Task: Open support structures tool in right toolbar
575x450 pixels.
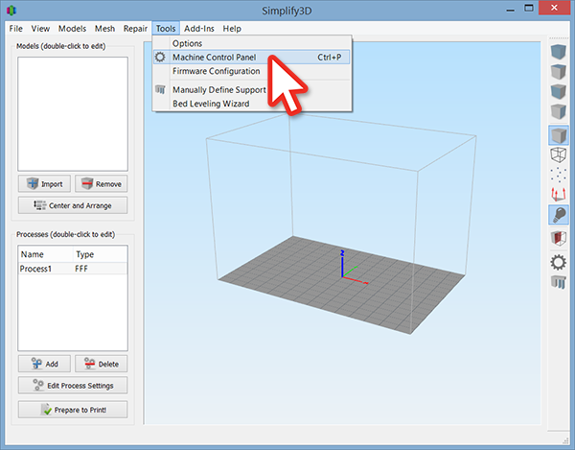Action: 559,282
